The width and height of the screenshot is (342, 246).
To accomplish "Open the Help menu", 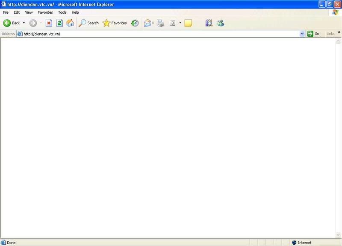I will [75, 12].
